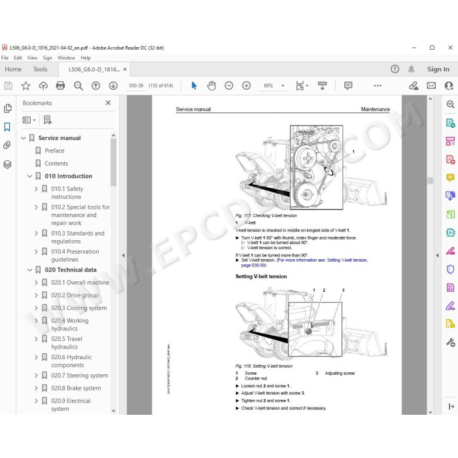The image size is (458, 458).
Task: Click Fill & Sign pen icon in right pane
Action: pos(450,306)
